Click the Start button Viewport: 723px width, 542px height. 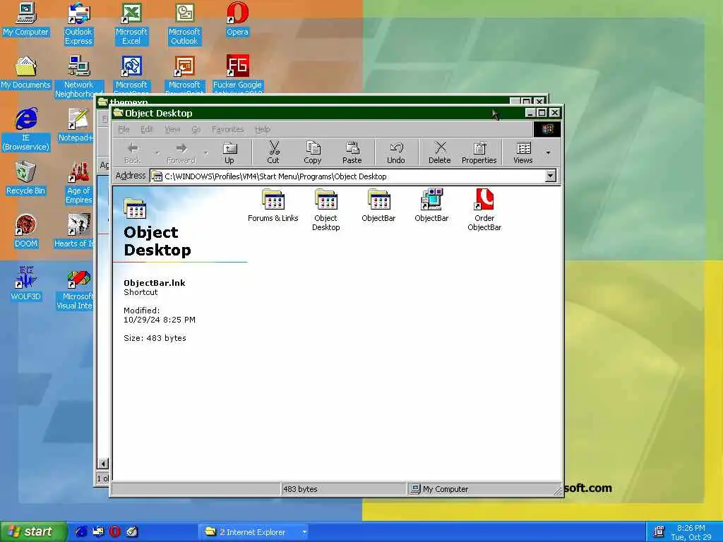tap(33, 531)
